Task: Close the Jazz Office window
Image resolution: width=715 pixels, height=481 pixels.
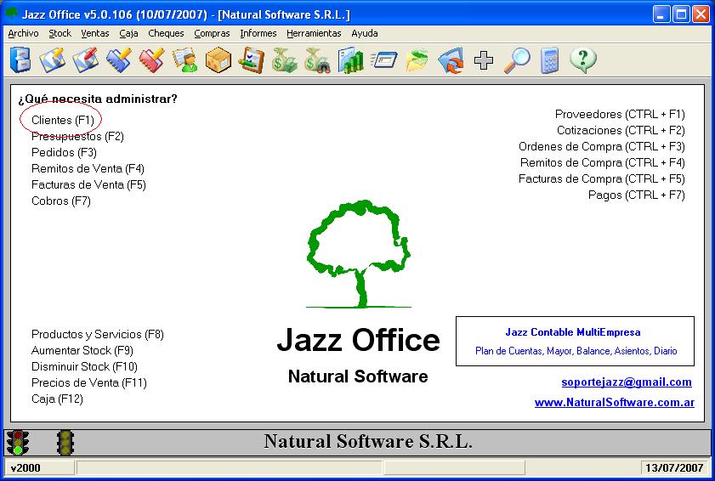Action: pos(701,14)
